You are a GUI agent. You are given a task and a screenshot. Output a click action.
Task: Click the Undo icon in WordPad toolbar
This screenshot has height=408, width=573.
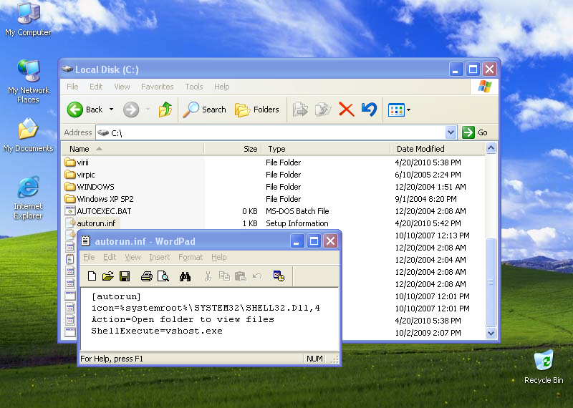(x=257, y=276)
